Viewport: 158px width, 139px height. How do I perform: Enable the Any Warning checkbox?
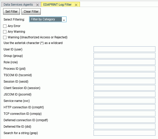pos(5,32)
